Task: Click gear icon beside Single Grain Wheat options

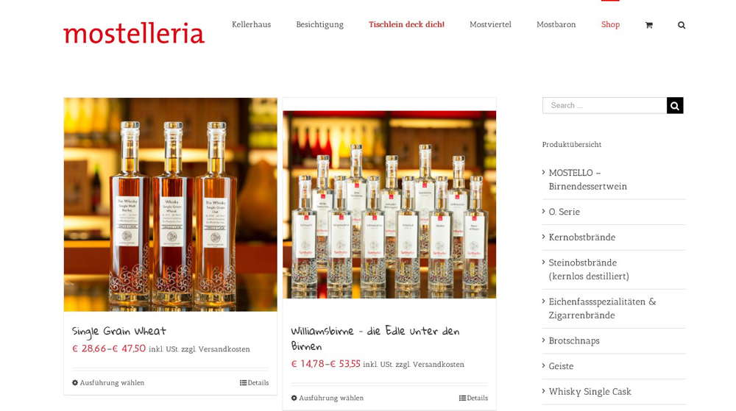Action: [75, 382]
